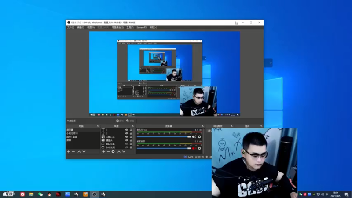Open the 场景集合(S) menu
The image size is (352, 198).
click(x=117, y=27)
